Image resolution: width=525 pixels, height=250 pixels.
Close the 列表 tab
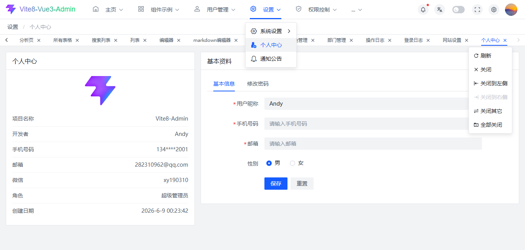[x=145, y=40]
